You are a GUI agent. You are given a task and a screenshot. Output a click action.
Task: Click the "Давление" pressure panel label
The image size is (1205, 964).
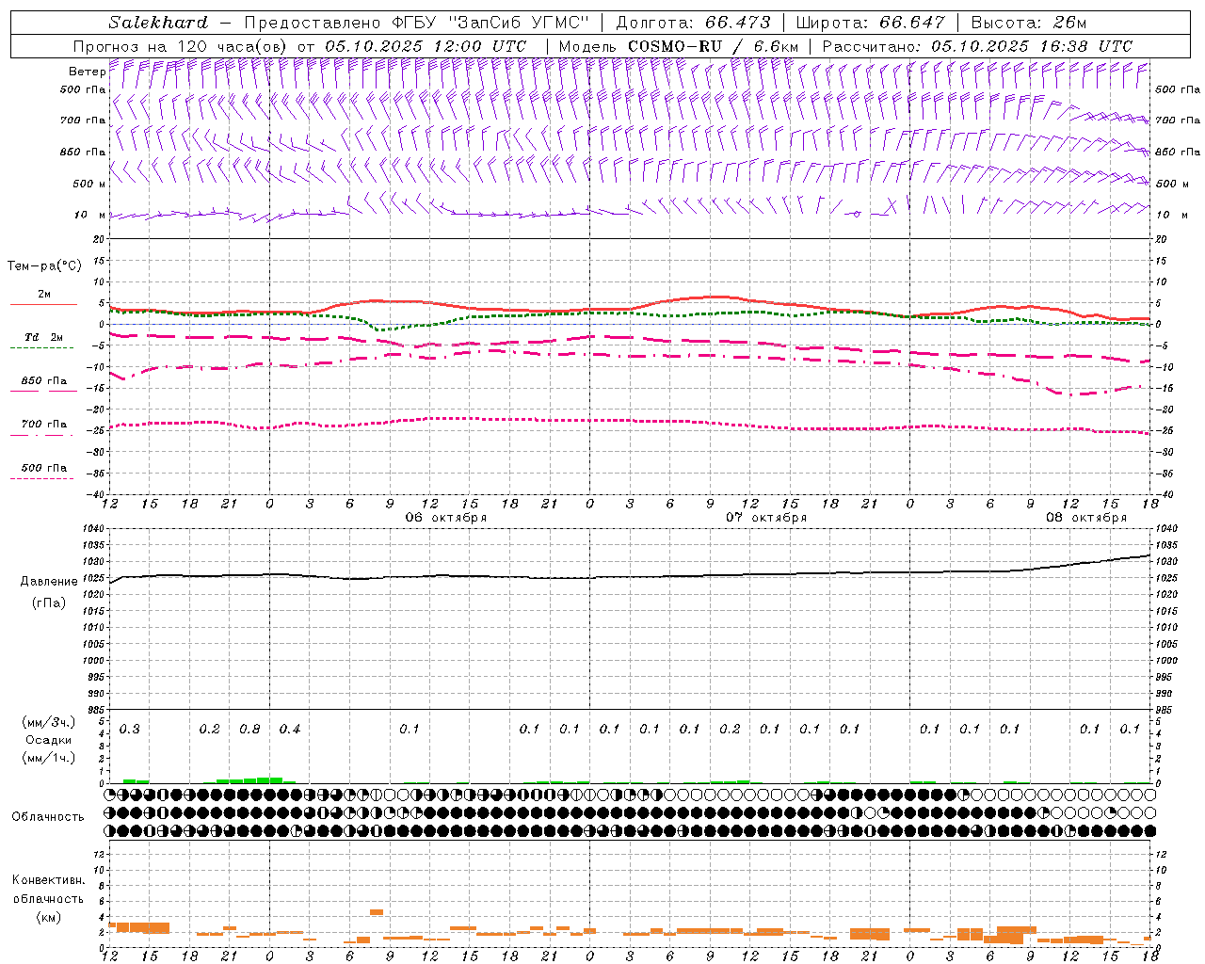(49, 582)
